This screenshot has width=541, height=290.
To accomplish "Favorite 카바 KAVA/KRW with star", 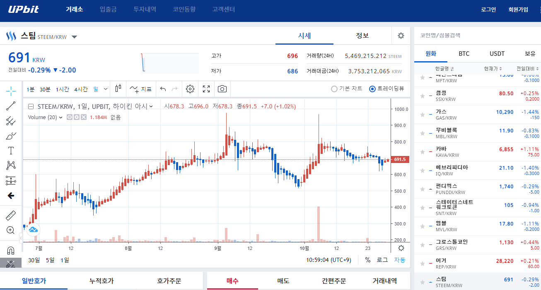I will click(x=422, y=152).
